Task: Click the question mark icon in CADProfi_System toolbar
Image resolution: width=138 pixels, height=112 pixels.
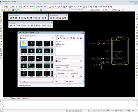Action: pyautogui.click(x=45, y=18)
